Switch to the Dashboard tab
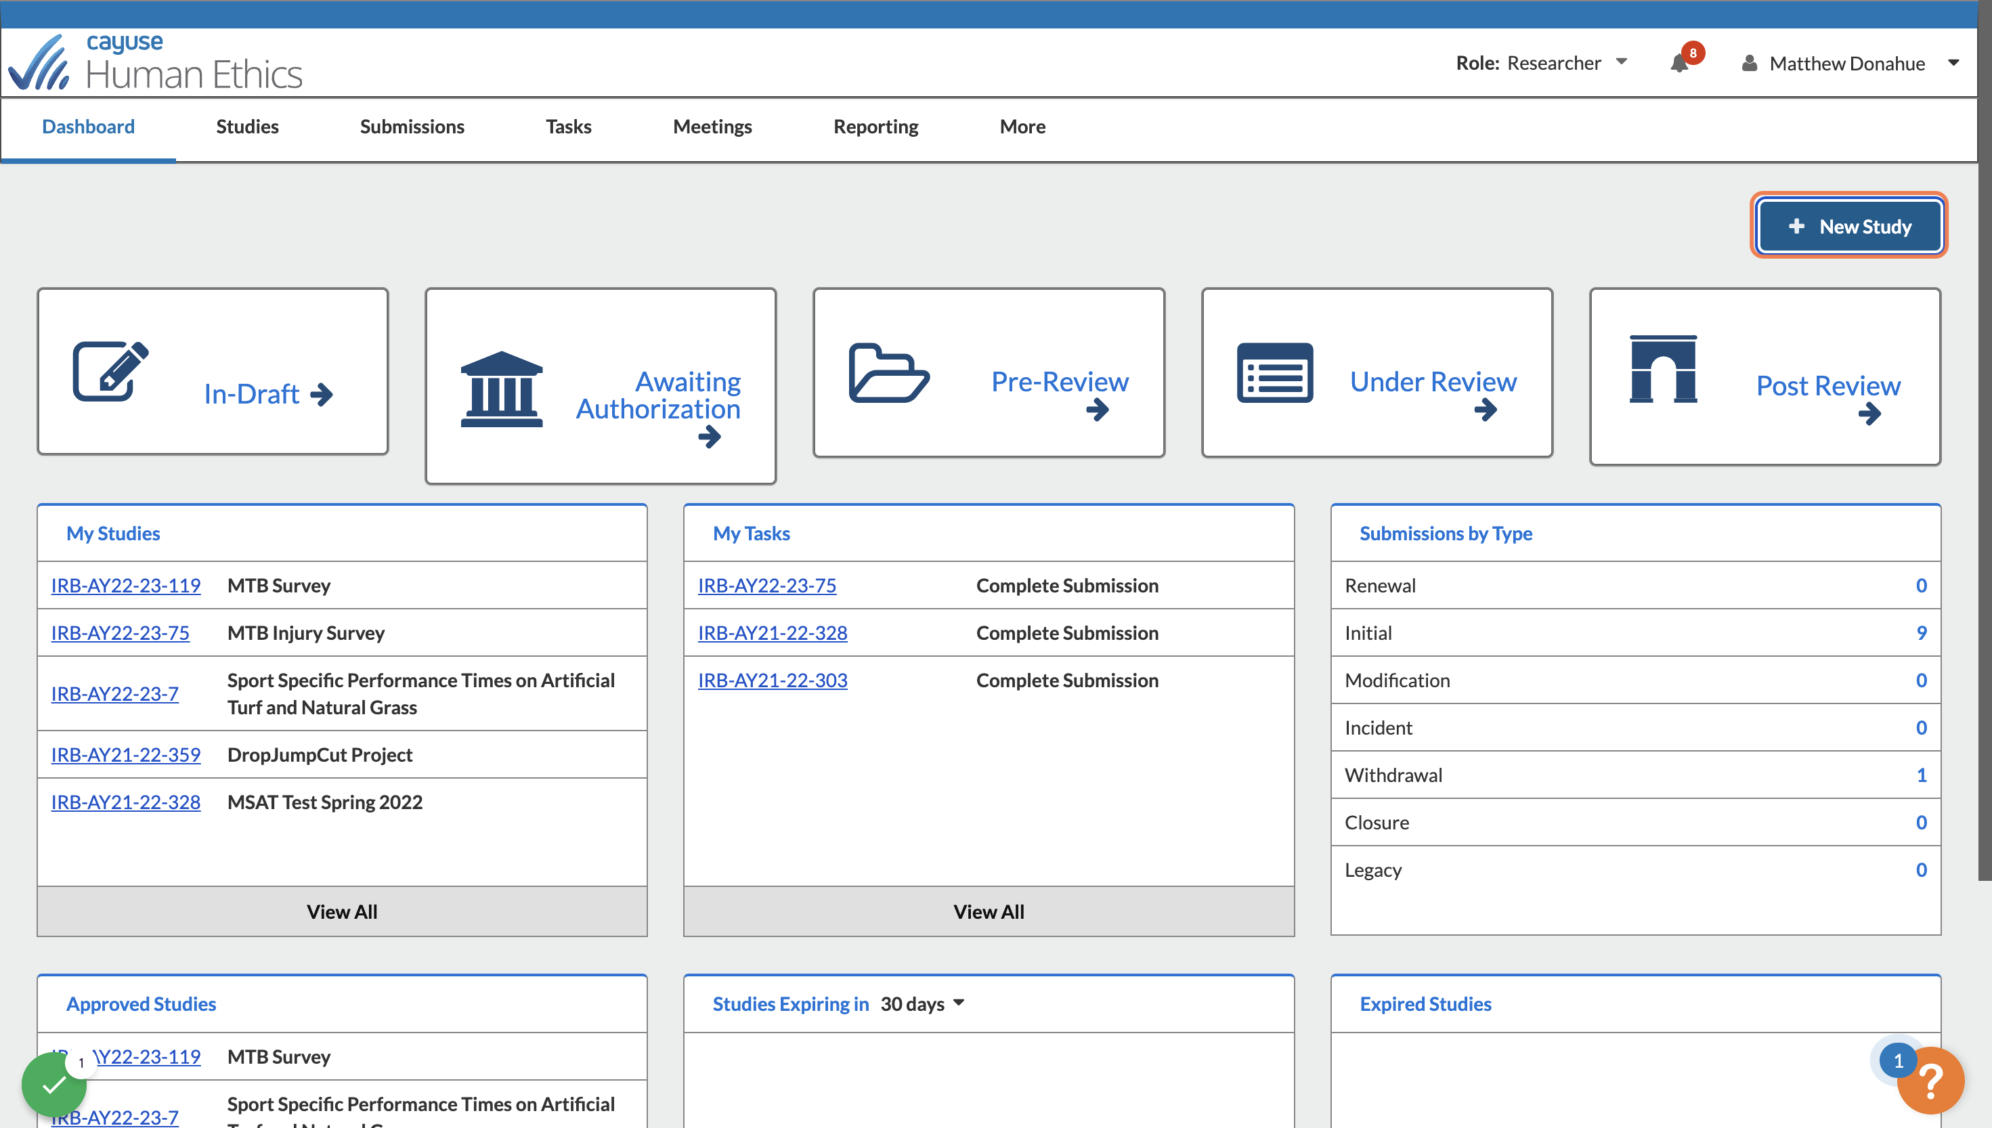The image size is (1992, 1128). tap(88, 127)
